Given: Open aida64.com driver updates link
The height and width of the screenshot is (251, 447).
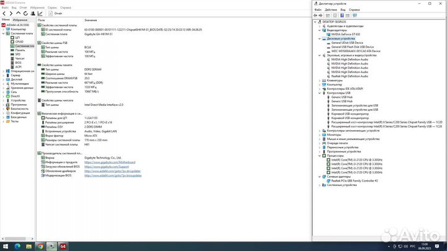Looking at the screenshot, I should coord(112,171).
